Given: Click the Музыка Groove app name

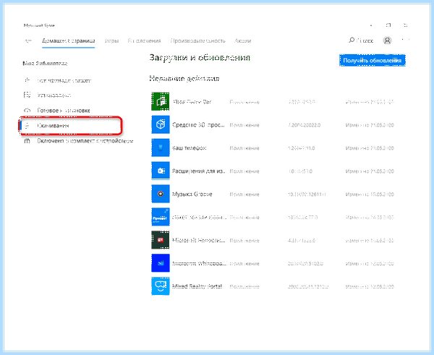Looking at the screenshot, I should click(192, 194).
